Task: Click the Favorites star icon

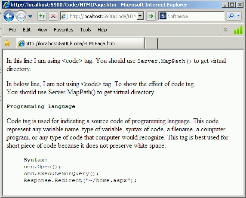Action: pyautogui.click(x=7, y=43)
